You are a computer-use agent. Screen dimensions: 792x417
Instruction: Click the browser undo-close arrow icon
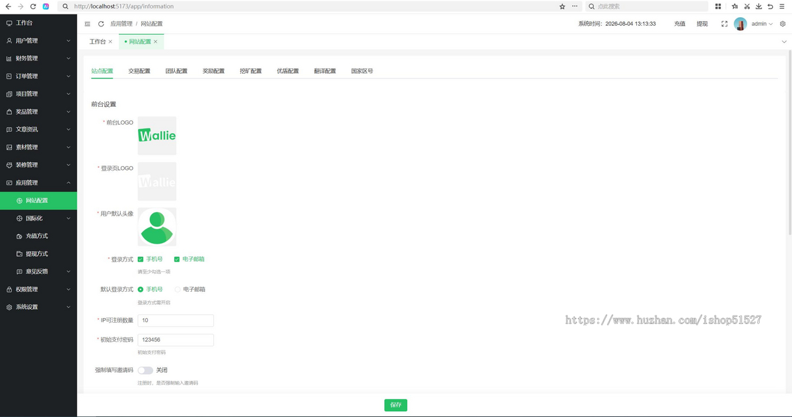[770, 7]
